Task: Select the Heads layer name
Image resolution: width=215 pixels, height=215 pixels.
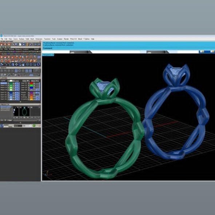Action: [x=23, y=92]
